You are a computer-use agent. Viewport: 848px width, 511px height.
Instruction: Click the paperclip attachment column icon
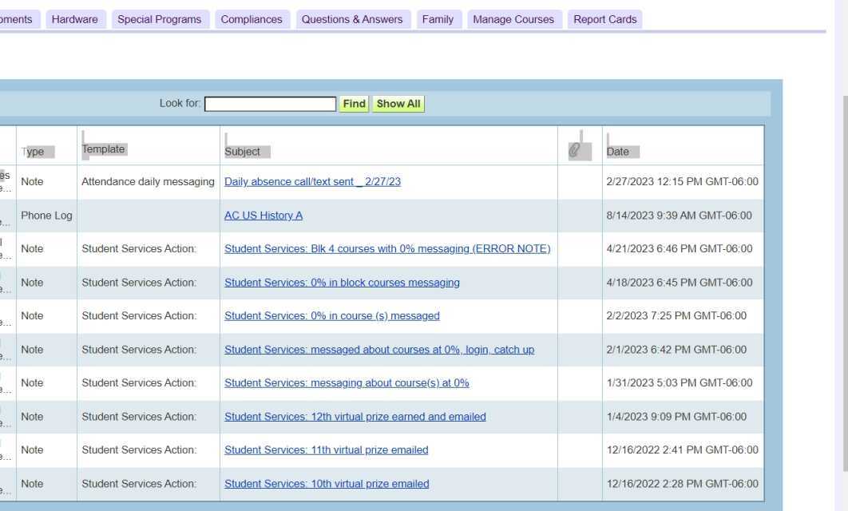click(x=573, y=150)
